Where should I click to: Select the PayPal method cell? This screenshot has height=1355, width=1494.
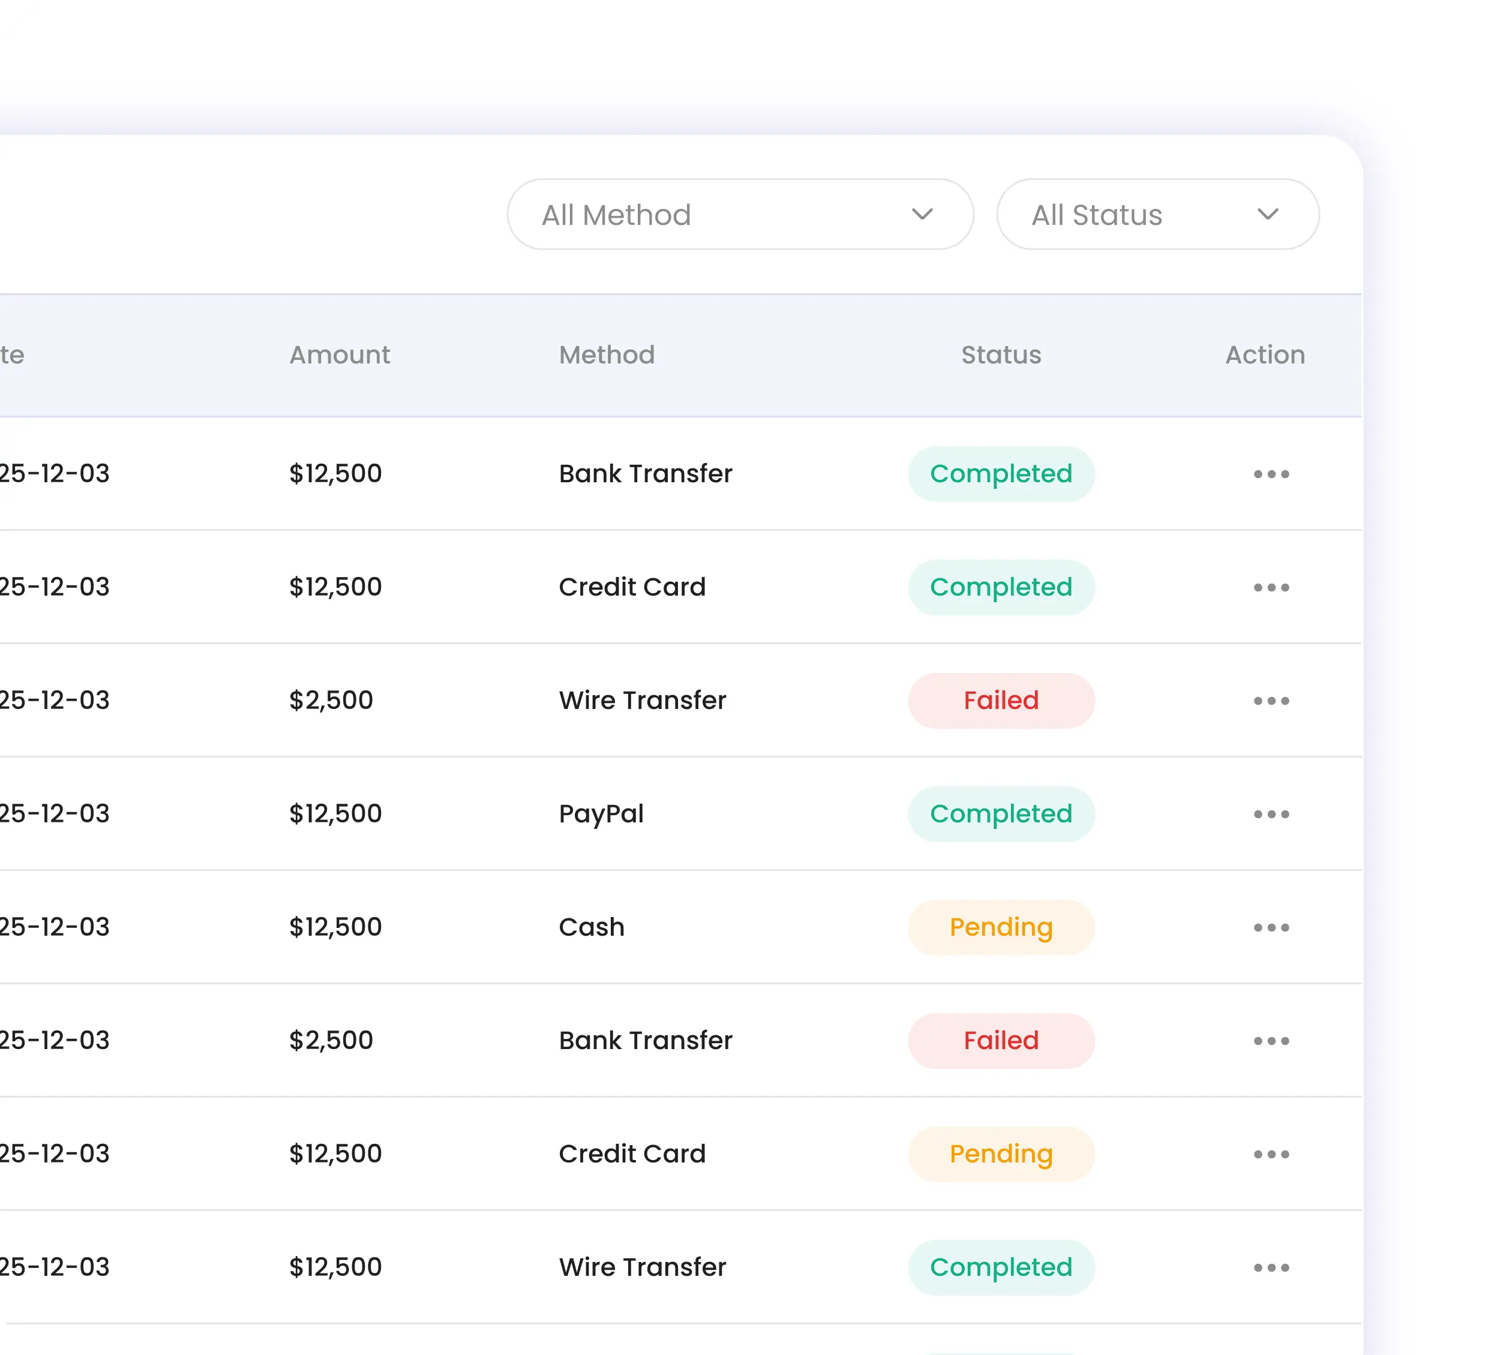pos(601,814)
